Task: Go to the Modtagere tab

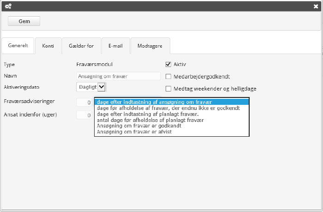Action: tap(150, 46)
